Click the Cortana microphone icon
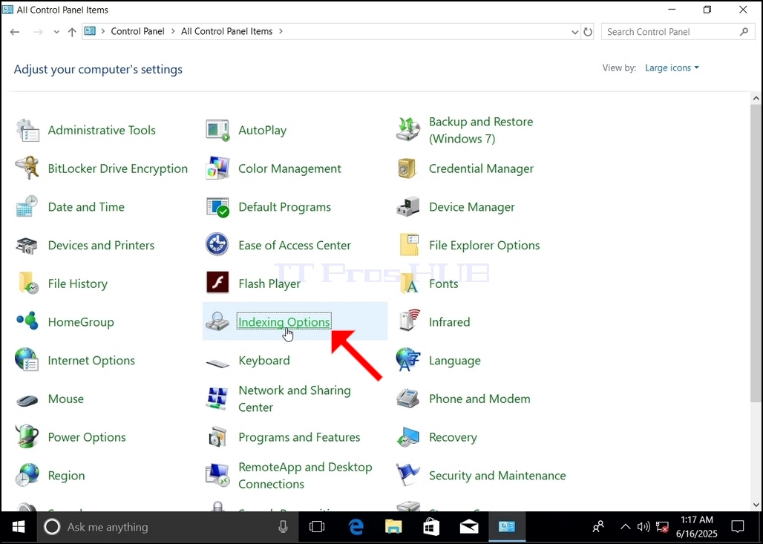Screen dimensions: 763x544 tap(283, 526)
